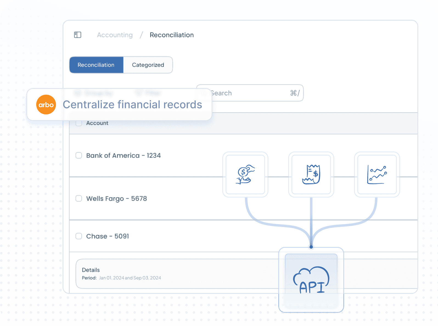Click the cloud API icon

[x=311, y=280]
